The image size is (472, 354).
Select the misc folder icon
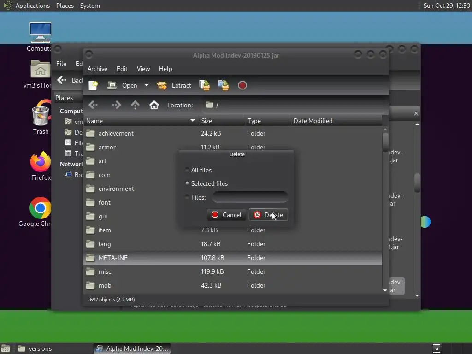[x=90, y=272]
